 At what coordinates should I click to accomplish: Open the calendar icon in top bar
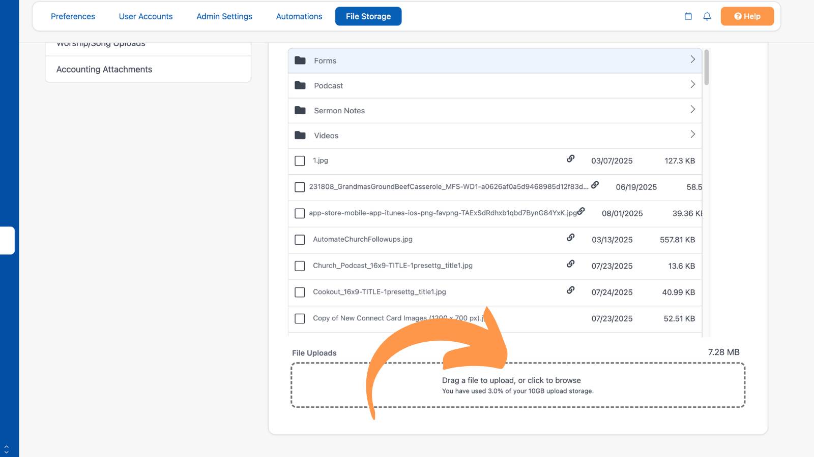(688, 16)
